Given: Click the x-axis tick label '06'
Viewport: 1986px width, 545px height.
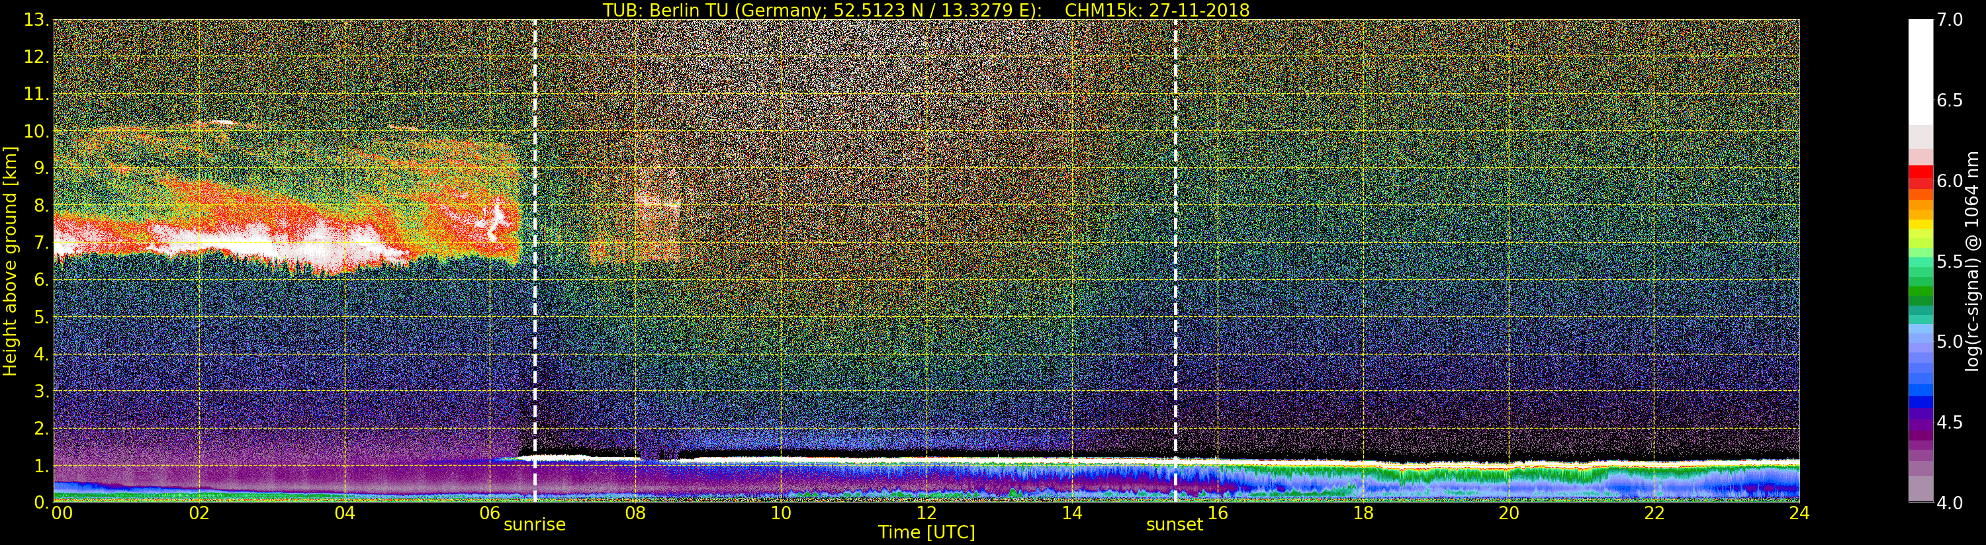Looking at the screenshot, I should (x=490, y=513).
